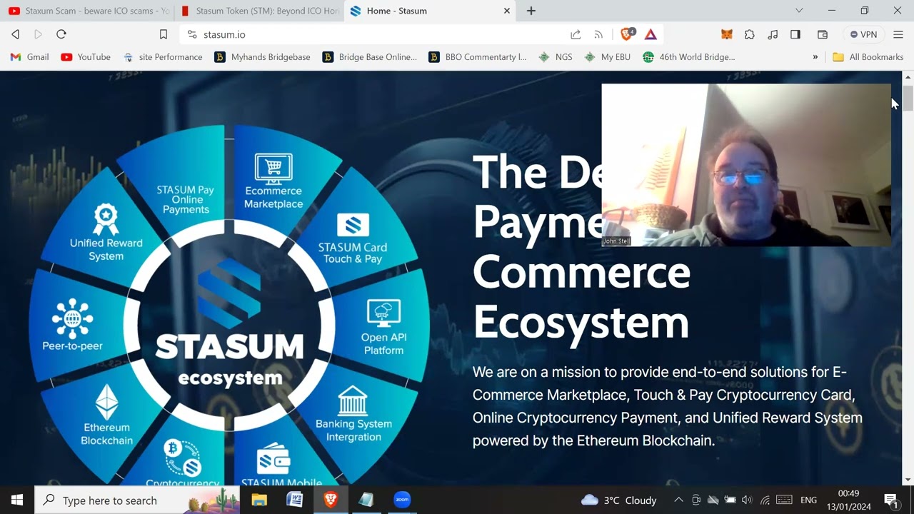
Task: Click the RSS feed icon in address bar
Action: point(598,34)
